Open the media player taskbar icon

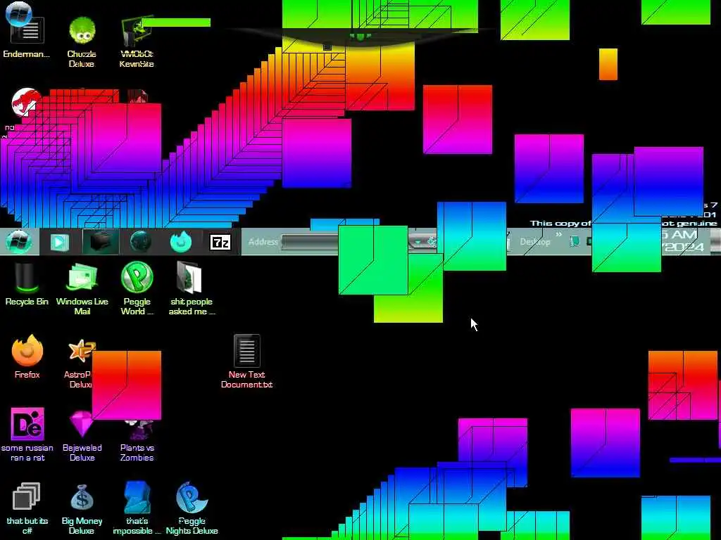[x=59, y=242]
